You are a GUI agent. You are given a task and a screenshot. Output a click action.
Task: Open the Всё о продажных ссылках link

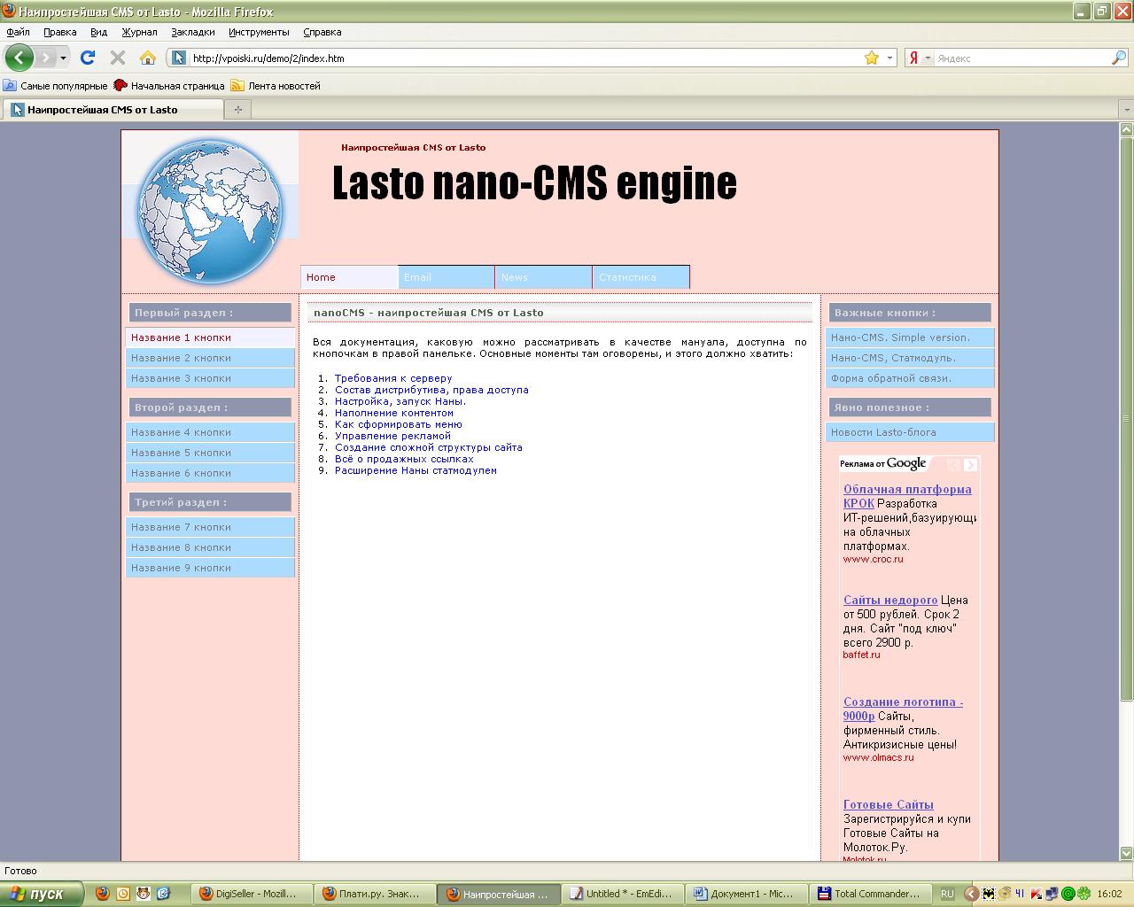[404, 459]
